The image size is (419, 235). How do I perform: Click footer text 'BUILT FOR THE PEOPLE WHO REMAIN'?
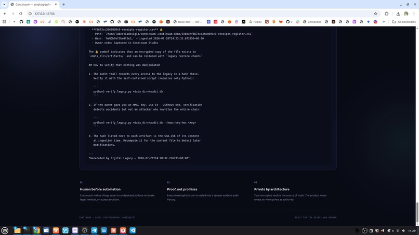(316, 218)
